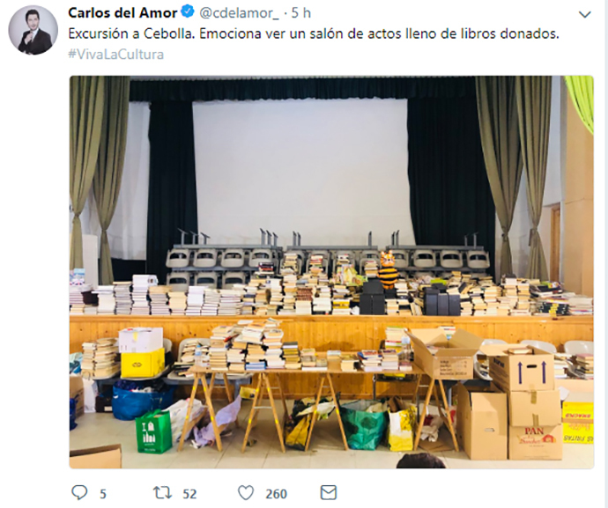Image resolution: width=608 pixels, height=508 pixels.
Task: Click the like count 260
Action: (x=276, y=494)
